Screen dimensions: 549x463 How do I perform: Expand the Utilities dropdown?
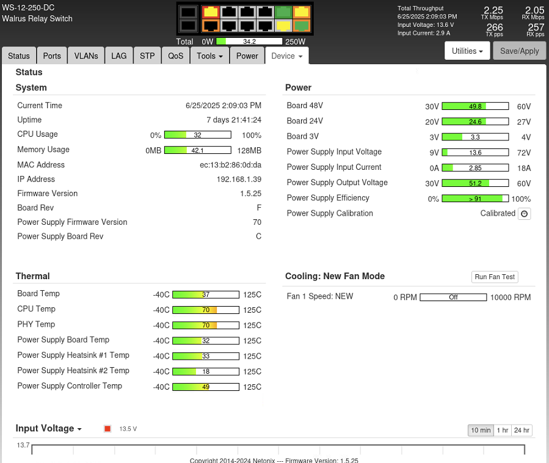click(x=467, y=51)
